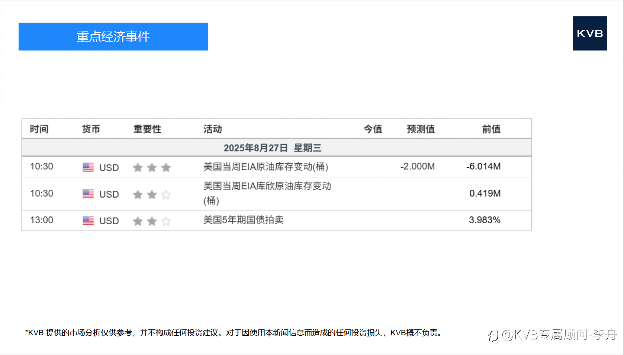Click the forecast value -2.000M

[418, 166]
